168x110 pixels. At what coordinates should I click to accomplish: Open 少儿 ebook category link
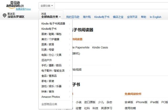101,102
